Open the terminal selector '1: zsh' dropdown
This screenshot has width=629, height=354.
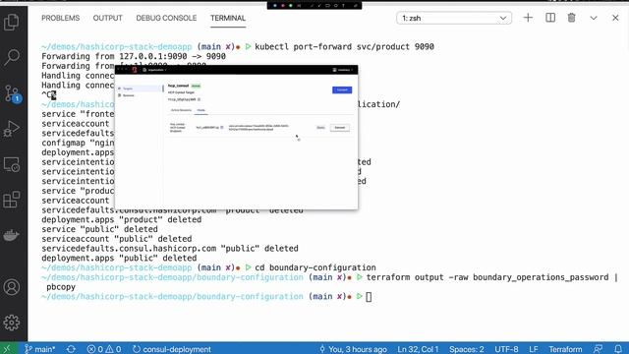pos(454,18)
